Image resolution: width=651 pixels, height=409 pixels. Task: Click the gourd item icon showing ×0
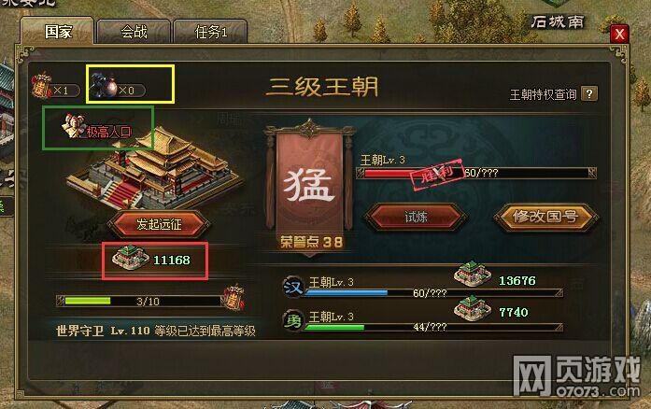tap(104, 86)
